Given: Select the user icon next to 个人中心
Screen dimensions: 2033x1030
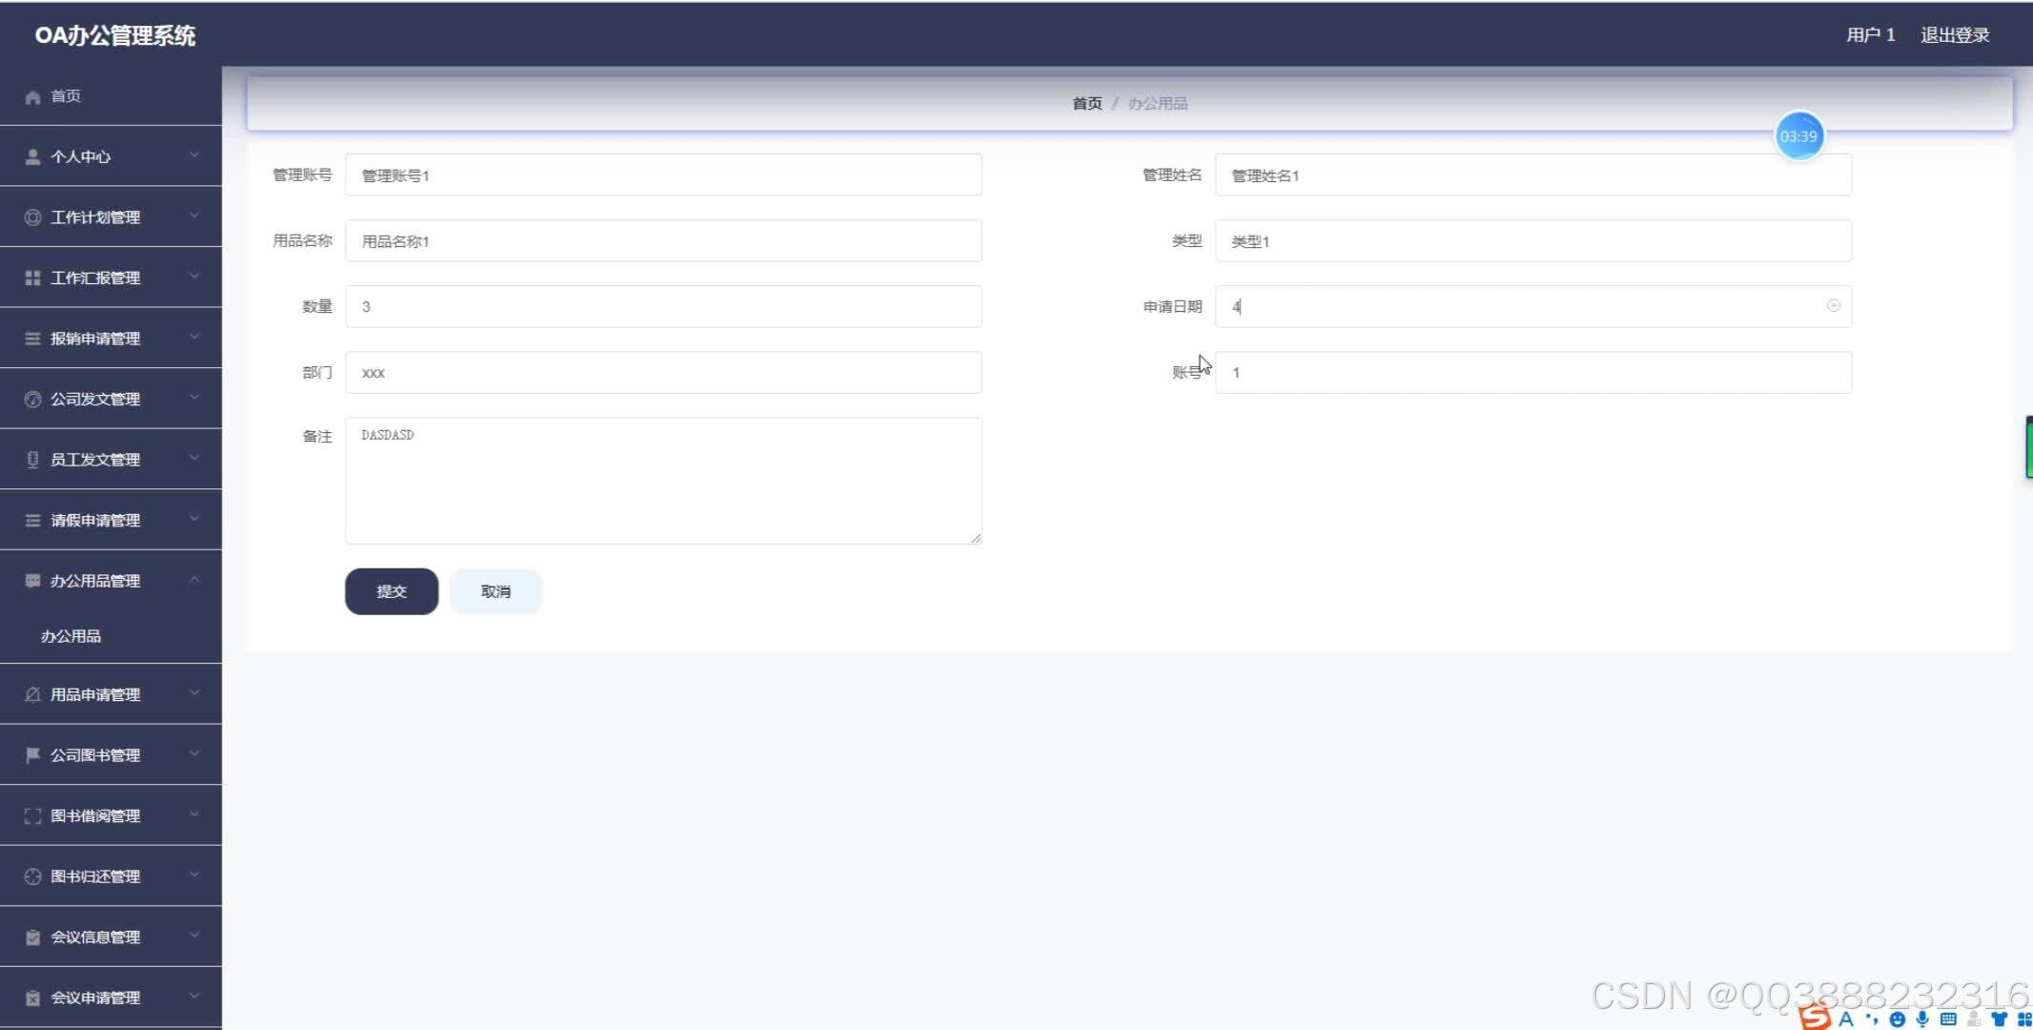Looking at the screenshot, I should point(31,155).
